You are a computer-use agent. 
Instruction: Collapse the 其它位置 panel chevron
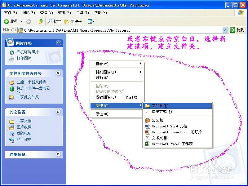[x=58, y=112]
